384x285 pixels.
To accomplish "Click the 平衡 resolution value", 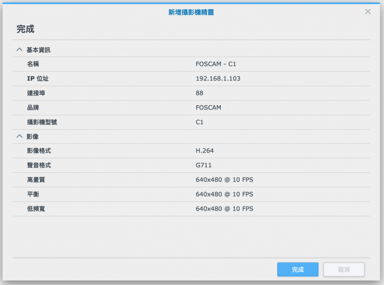I will (225, 194).
